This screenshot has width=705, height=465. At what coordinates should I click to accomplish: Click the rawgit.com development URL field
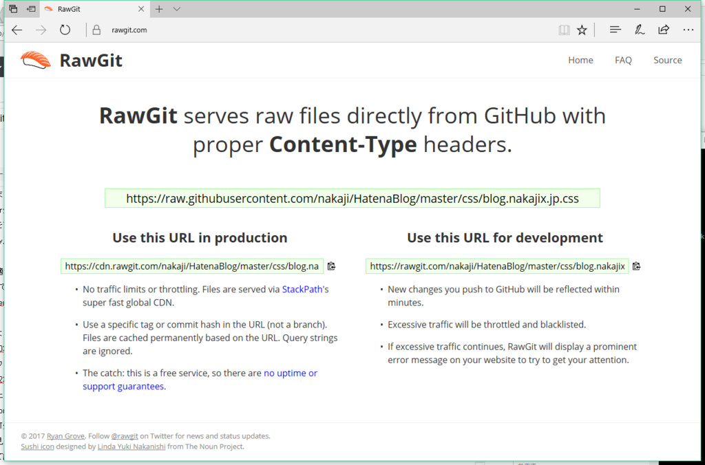497,266
